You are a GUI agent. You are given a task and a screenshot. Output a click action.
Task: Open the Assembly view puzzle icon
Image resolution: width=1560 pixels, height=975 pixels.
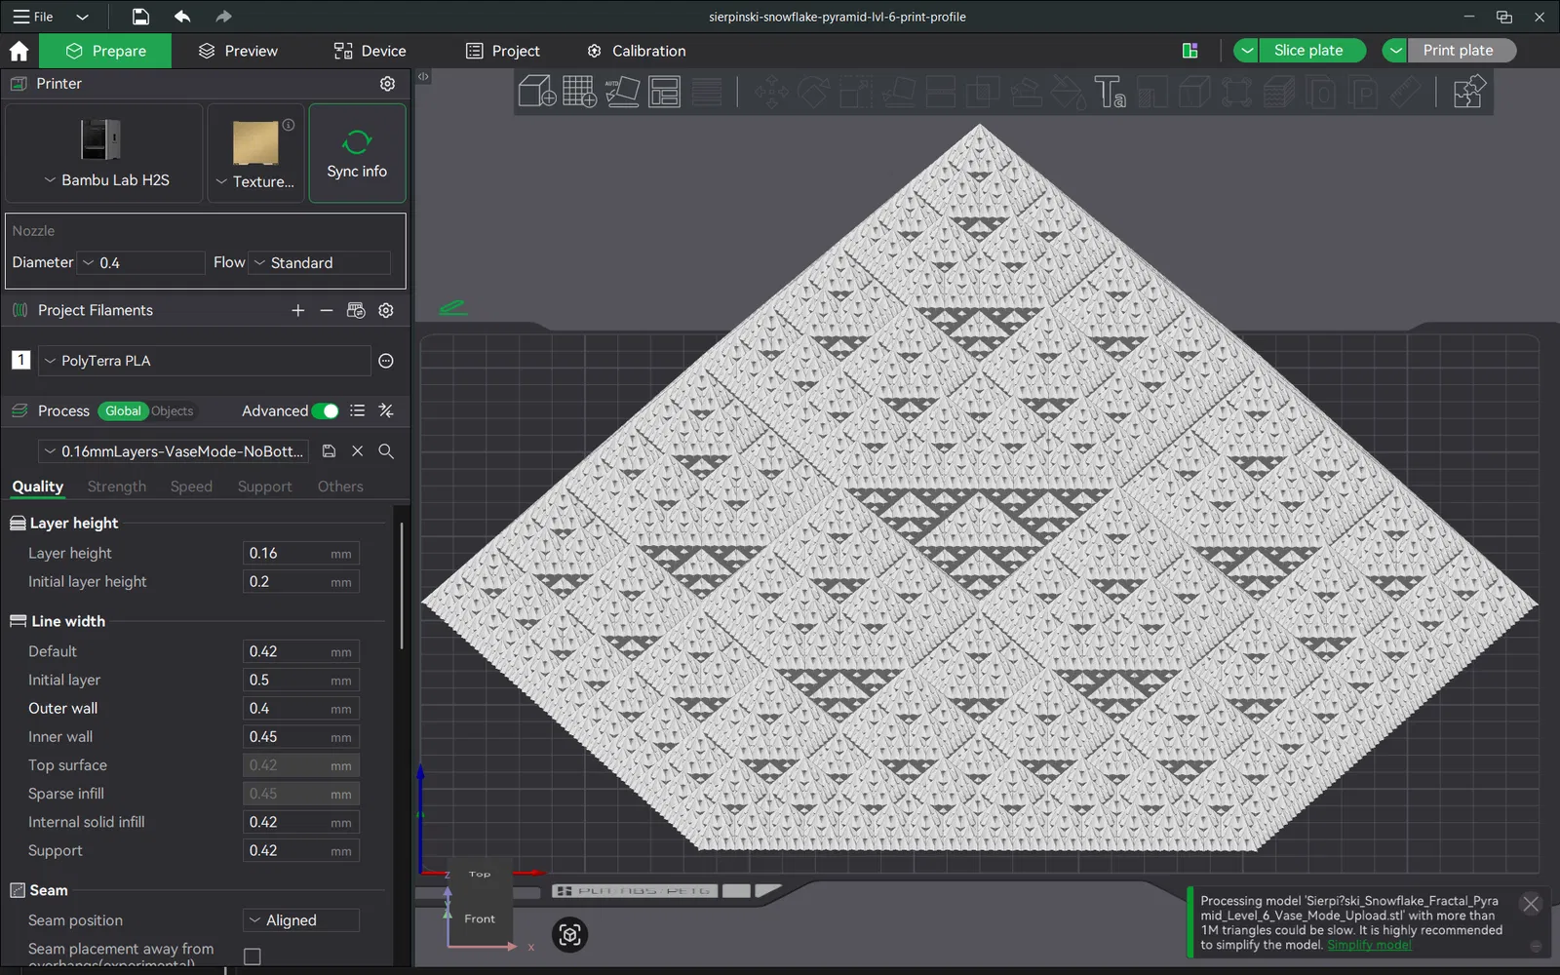click(1468, 93)
